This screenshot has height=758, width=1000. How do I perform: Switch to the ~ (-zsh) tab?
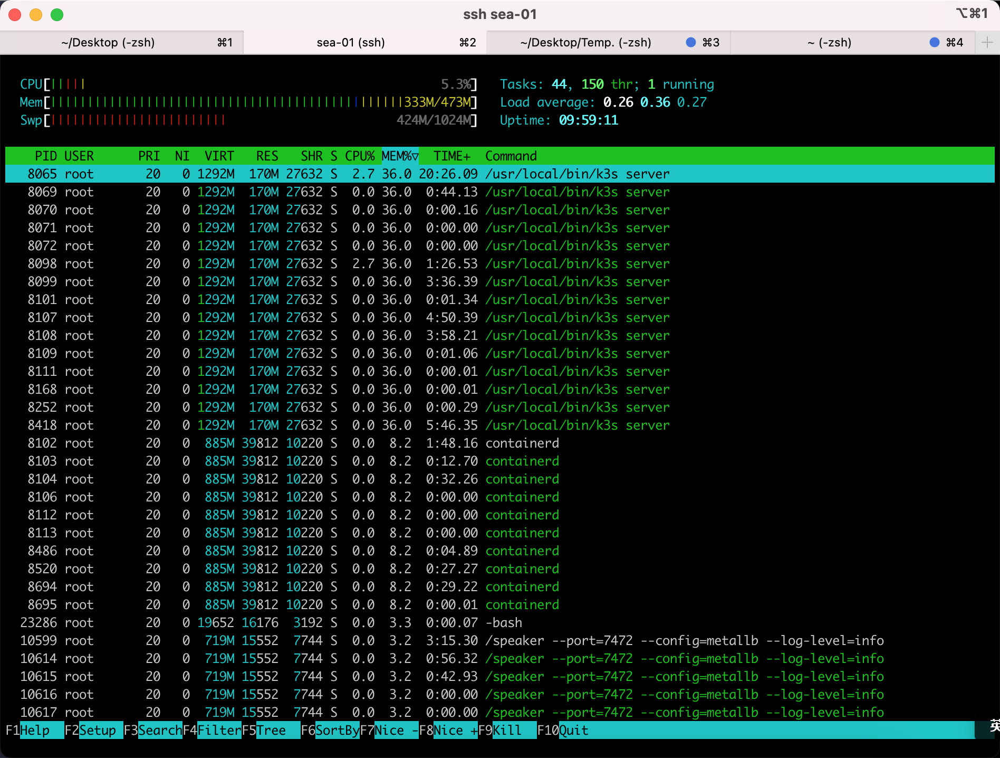(x=852, y=43)
